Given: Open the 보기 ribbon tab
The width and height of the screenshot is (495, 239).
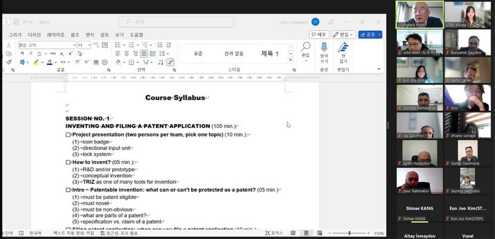Looking at the screenshot, I should pyautogui.click(x=119, y=35).
